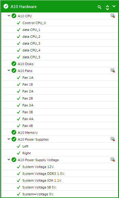Click the A10 Disks green status icon
Screen dimensions: 119x198
click(14, 64)
